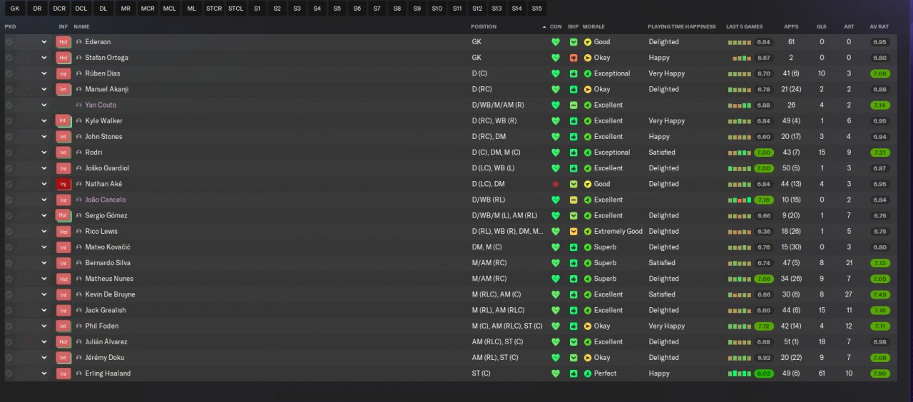The width and height of the screenshot is (913, 402).
Task: Click Stefan Ortega's orange match sharpness icon
Action: point(573,58)
